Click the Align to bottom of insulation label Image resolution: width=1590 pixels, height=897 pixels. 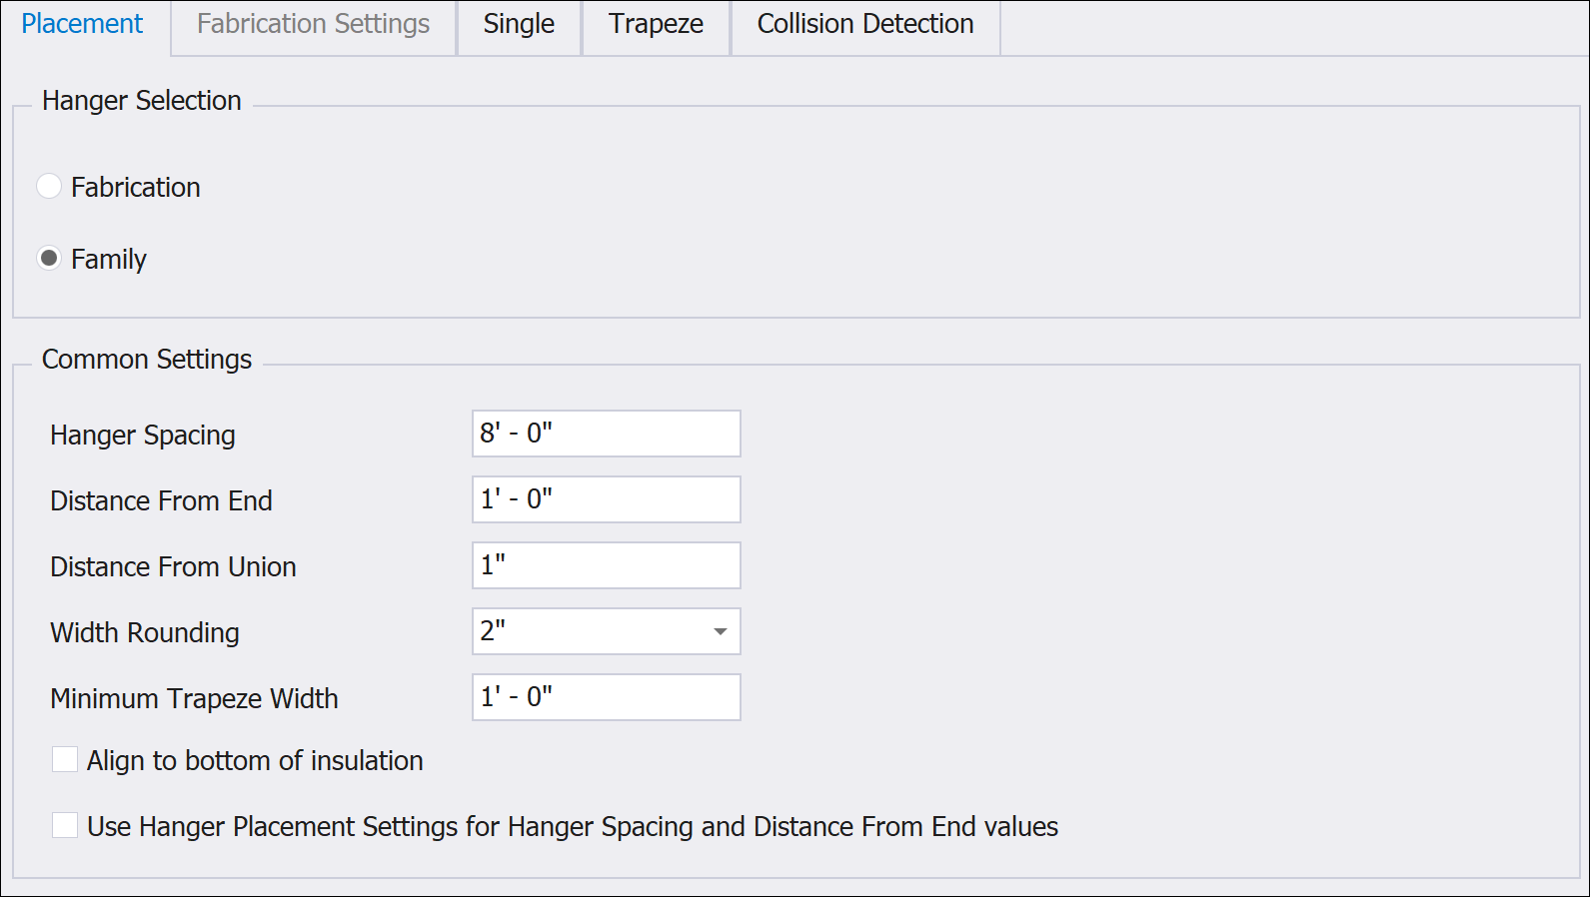(255, 760)
